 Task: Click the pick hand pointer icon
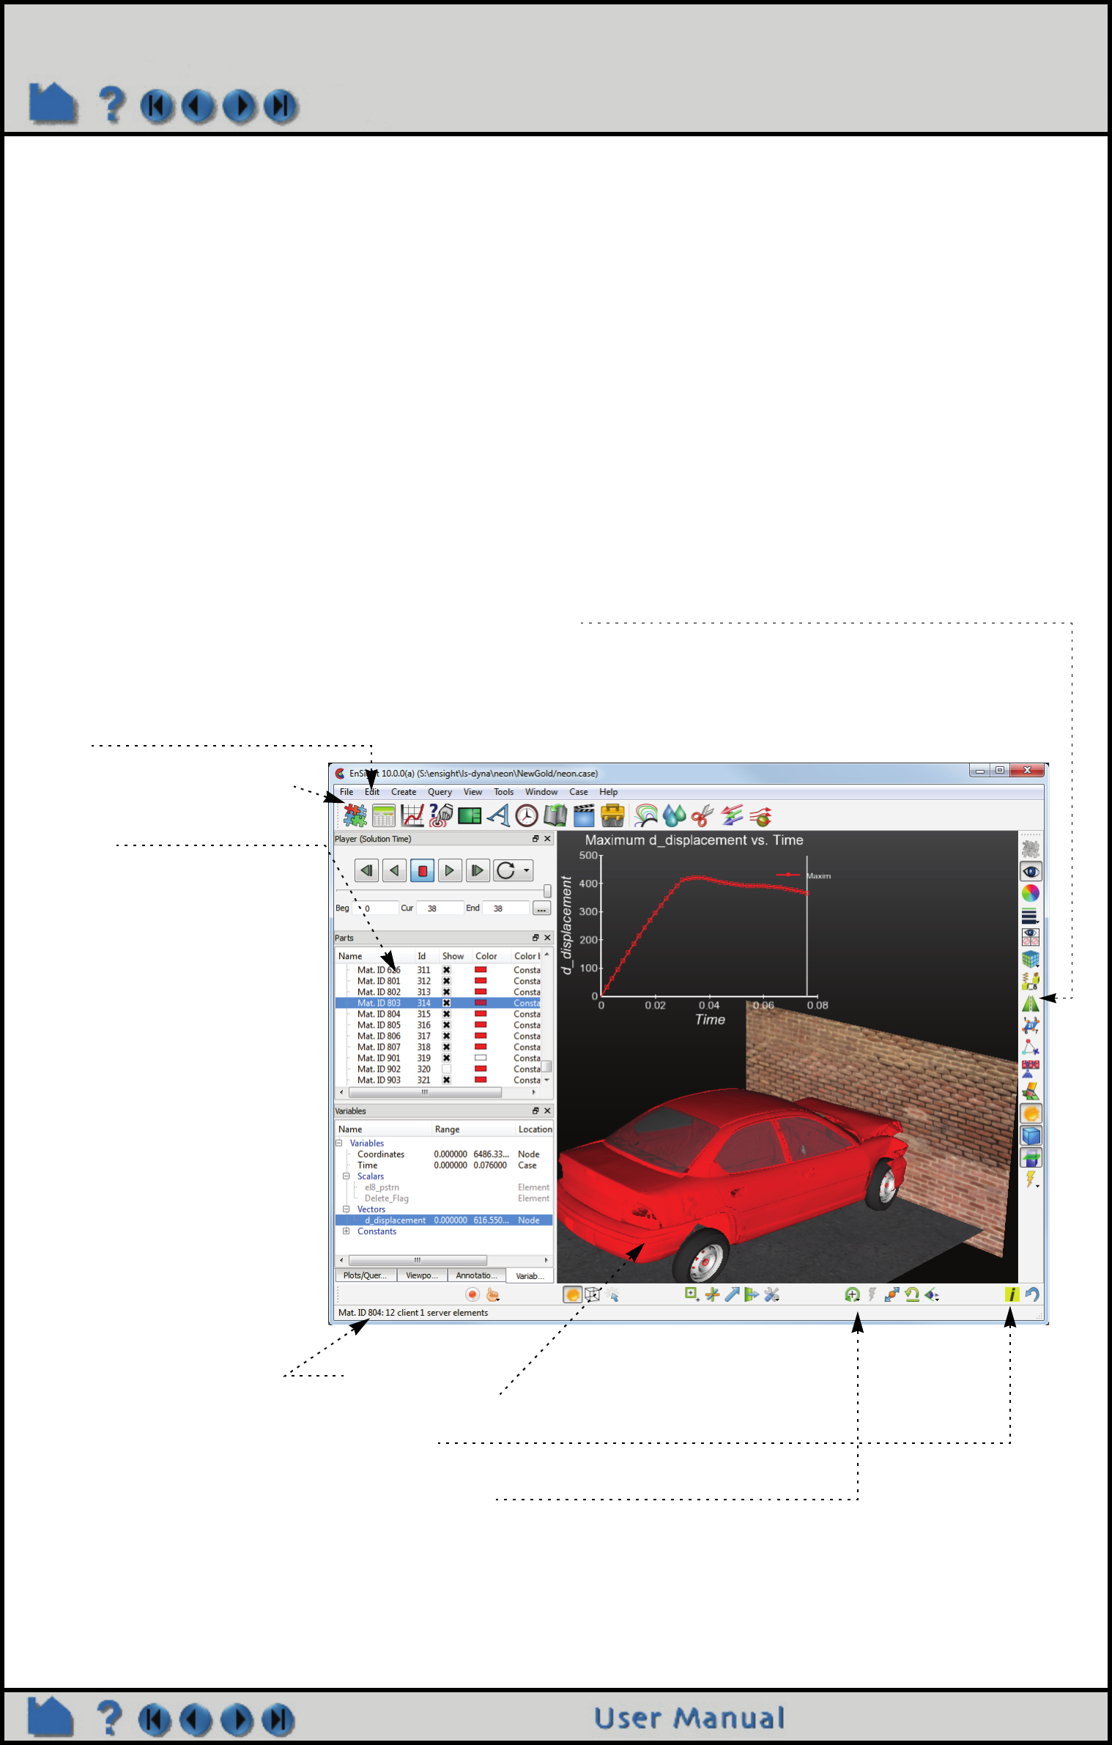pos(493,1294)
